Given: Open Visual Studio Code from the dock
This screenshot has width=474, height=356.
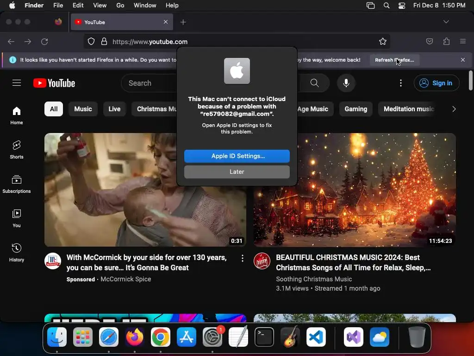Looking at the screenshot, I should pos(316,337).
